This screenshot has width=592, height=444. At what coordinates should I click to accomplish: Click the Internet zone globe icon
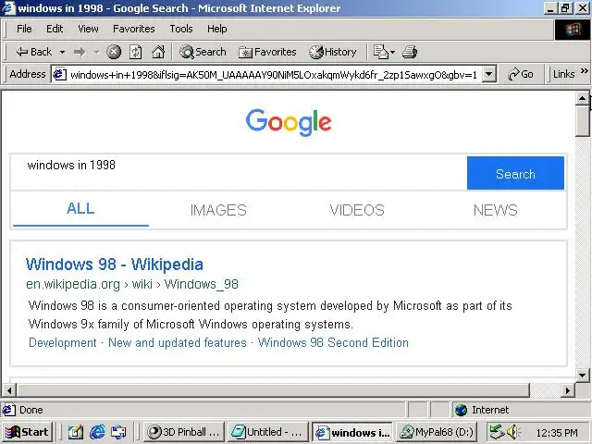coord(462,410)
